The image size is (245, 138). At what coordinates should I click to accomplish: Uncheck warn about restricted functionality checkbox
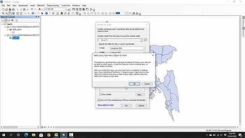pyautogui.click(x=99, y=100)
